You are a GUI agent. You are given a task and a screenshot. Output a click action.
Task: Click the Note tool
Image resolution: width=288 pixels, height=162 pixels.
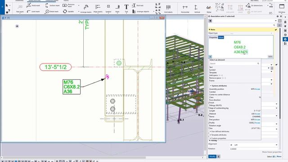tap(117, 9)
